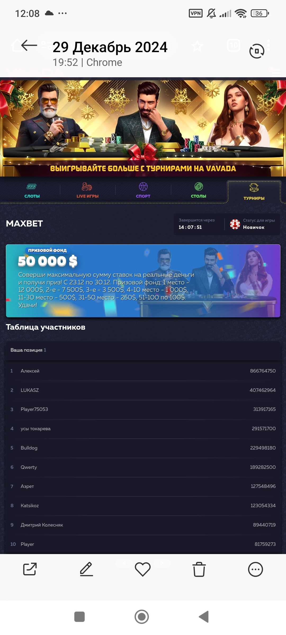Tap the edit pencil icon
Viewport: 286px width, 635px height.
click(x=86, y=569)
